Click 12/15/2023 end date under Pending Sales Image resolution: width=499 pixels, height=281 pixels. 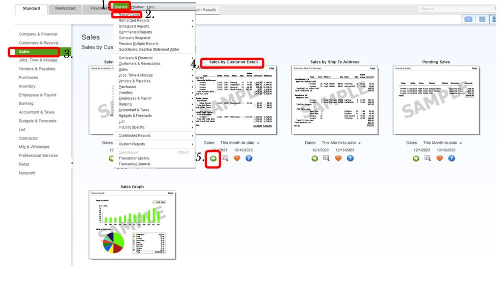[x=446, y=150]
